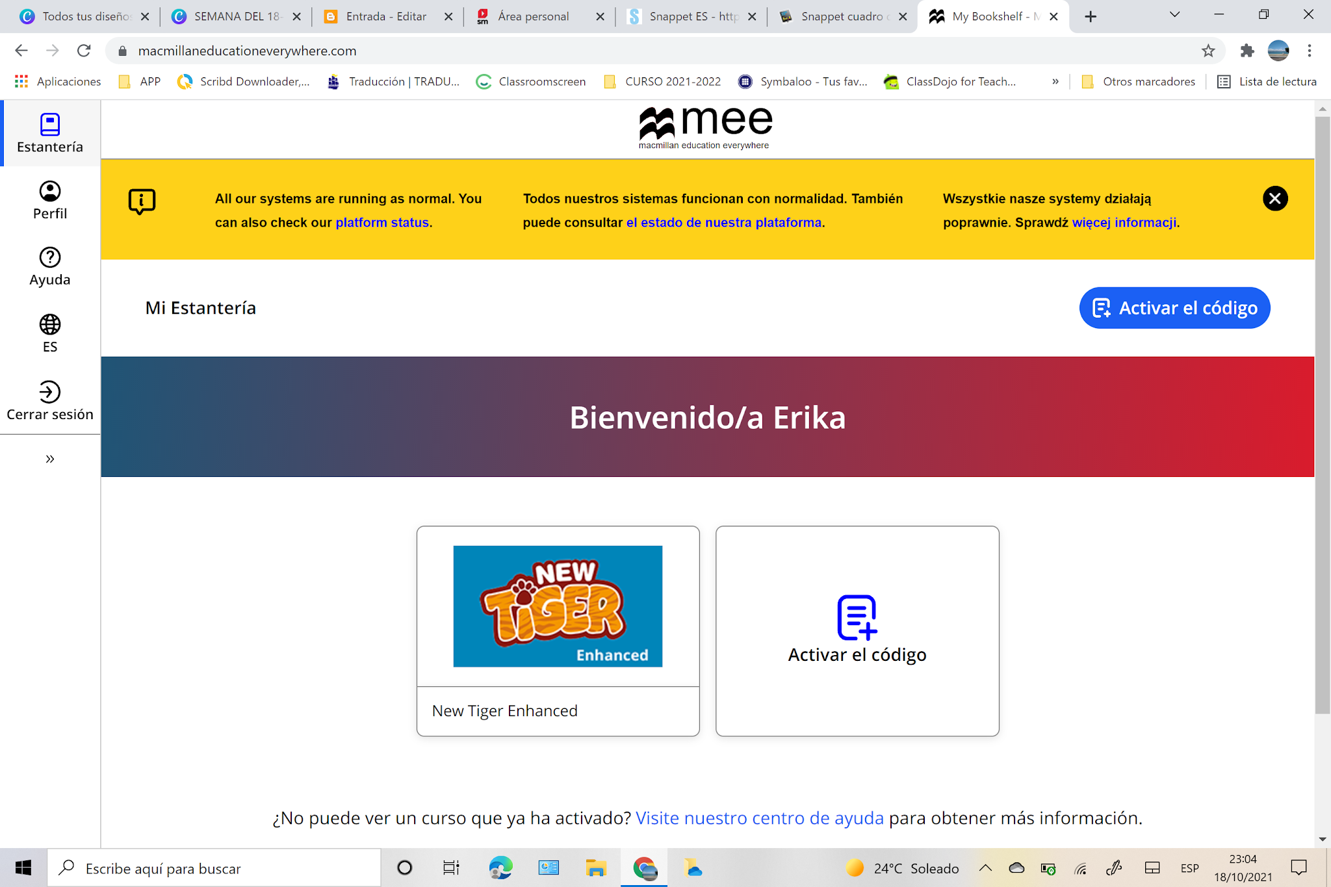Open the więcej informacji link
Image resolution: width=1331 pixels, height=887 pixels.
[x=1124, y=222]
